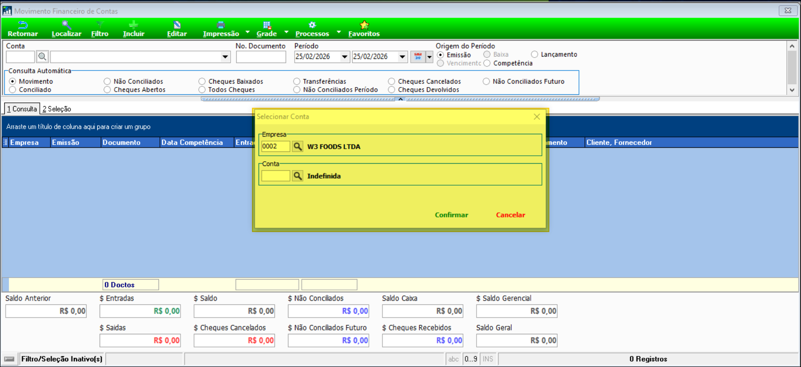Click the Conta lookup magnifier in dialog
801x367 pixels.
(x=297, y=176)
